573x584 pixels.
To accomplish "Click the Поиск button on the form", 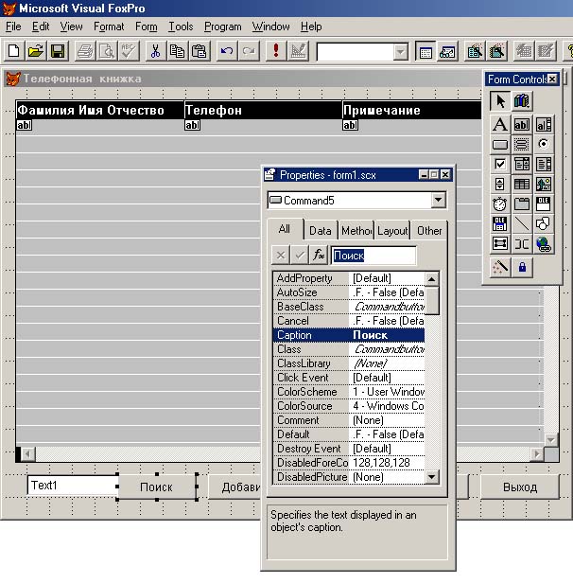I will point(156,487).
